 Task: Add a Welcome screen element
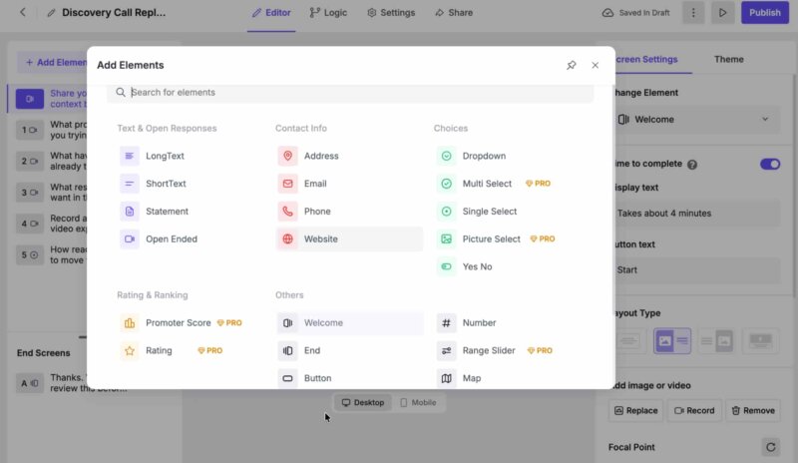click(349, 323)
